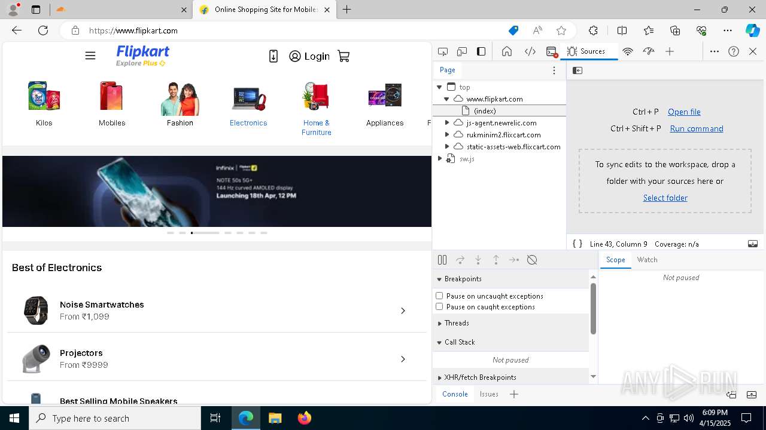Click step over next function call
The height and width of the screenshot is (430, 766).
[x=460, y=260]
